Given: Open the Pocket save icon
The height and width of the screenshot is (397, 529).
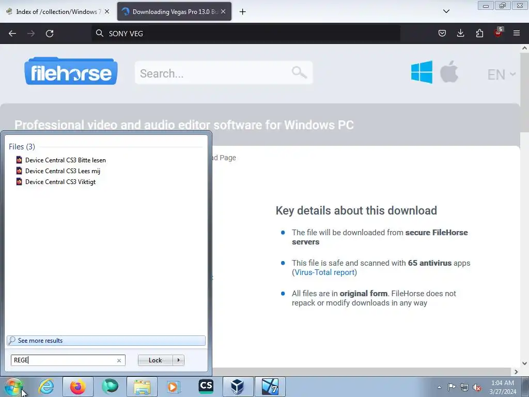Looking at the screenshot, I should click(x=442, y=33).
